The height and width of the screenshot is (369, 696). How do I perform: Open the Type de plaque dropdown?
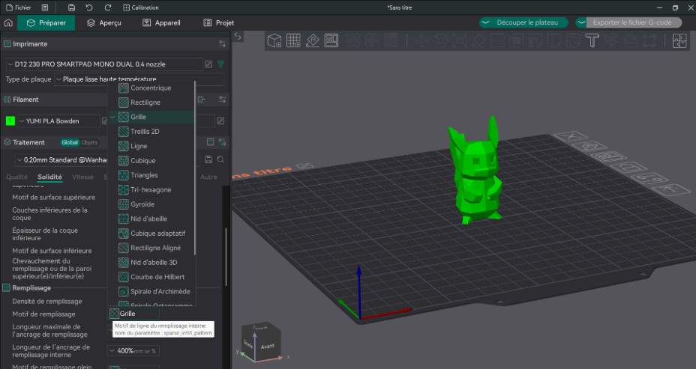coord(139,79)
